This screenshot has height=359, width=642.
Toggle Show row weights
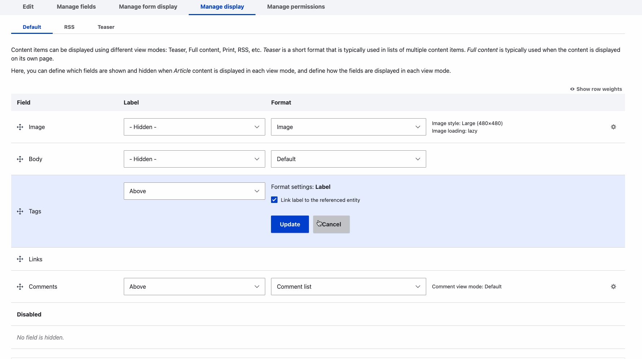tap(599, 89)
